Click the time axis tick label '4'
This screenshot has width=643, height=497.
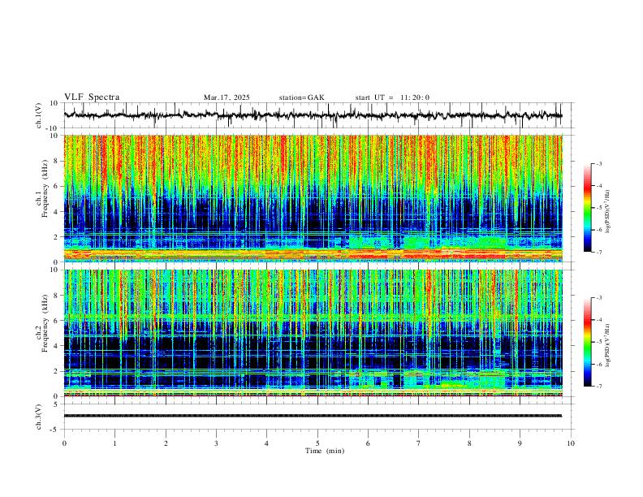(x=266, y=443)
